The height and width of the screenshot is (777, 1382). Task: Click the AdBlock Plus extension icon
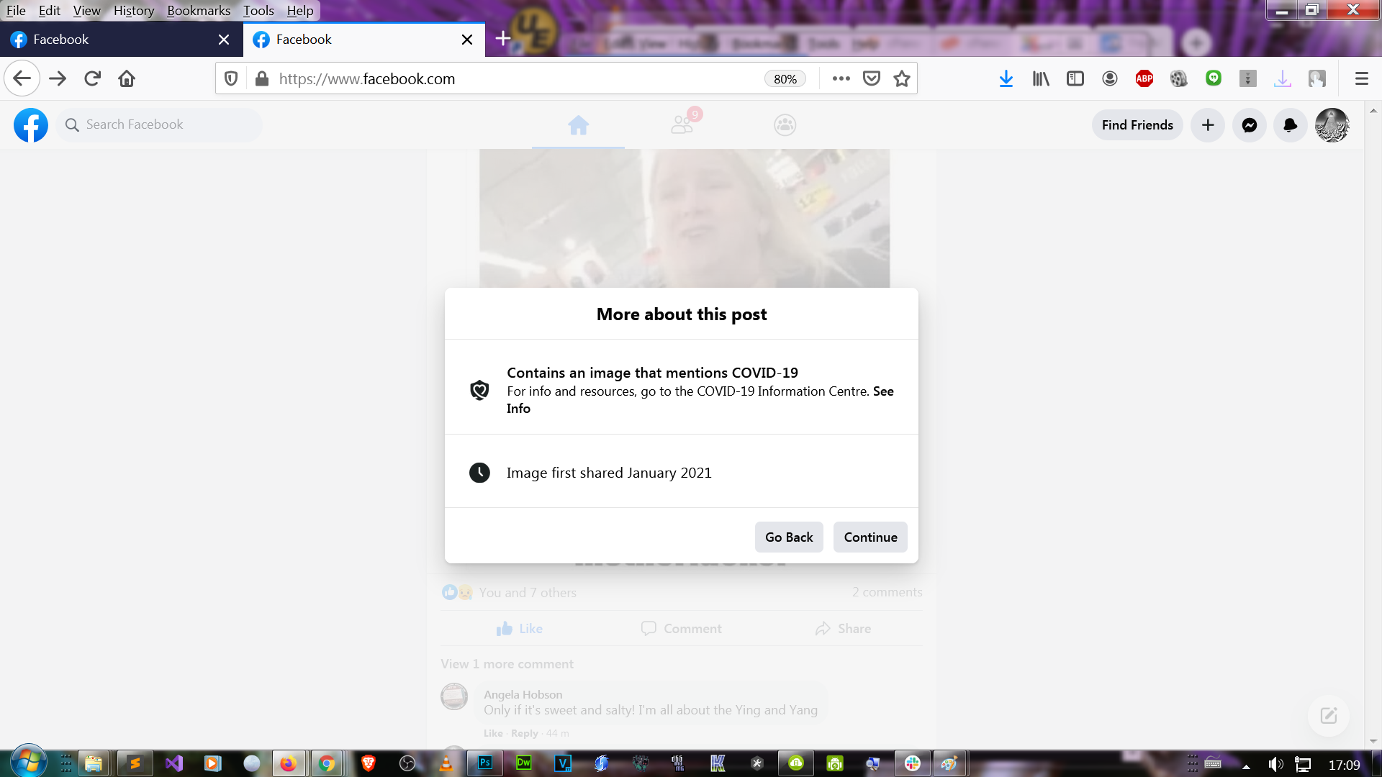1144,79
